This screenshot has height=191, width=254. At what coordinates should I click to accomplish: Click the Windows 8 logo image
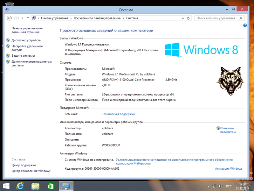coord(202,50)
